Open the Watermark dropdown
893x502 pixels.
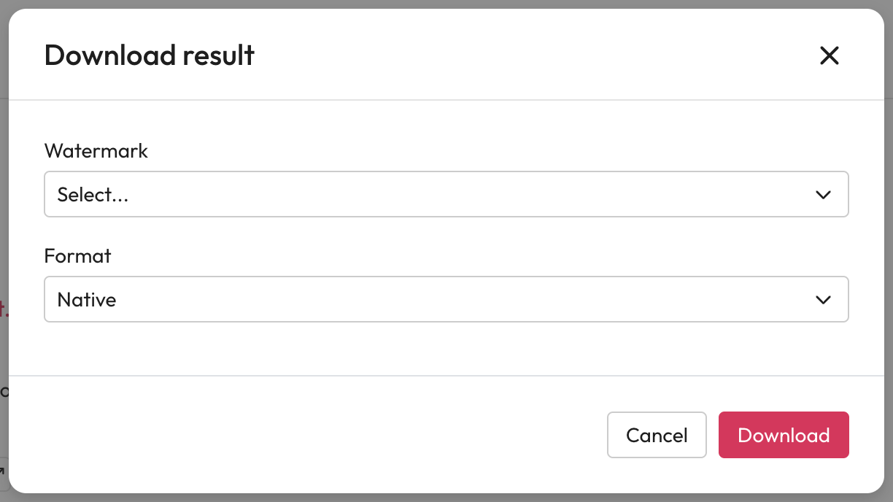point(446,194)
